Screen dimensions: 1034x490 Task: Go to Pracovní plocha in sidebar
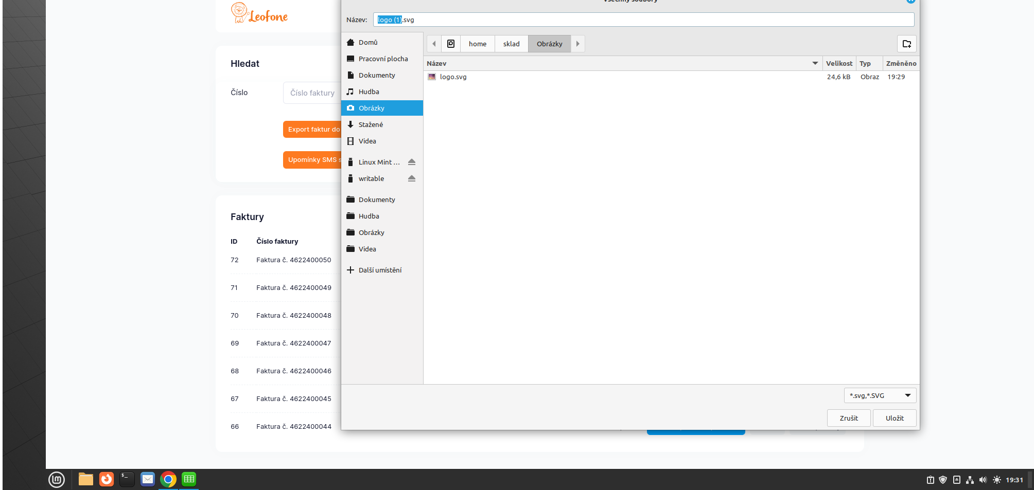click(x=383, y=59)
